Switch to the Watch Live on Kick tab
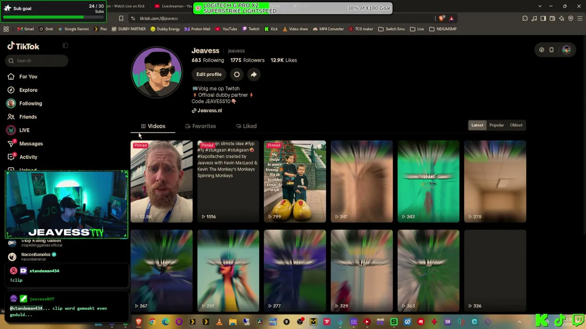Viewport: 586px width, 329px height. pos(126,6)
